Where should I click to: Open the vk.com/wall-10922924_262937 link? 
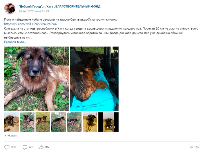31,24
